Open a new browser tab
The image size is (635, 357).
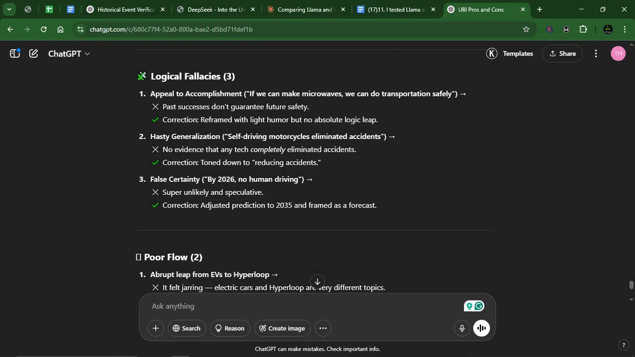[540, 9]
